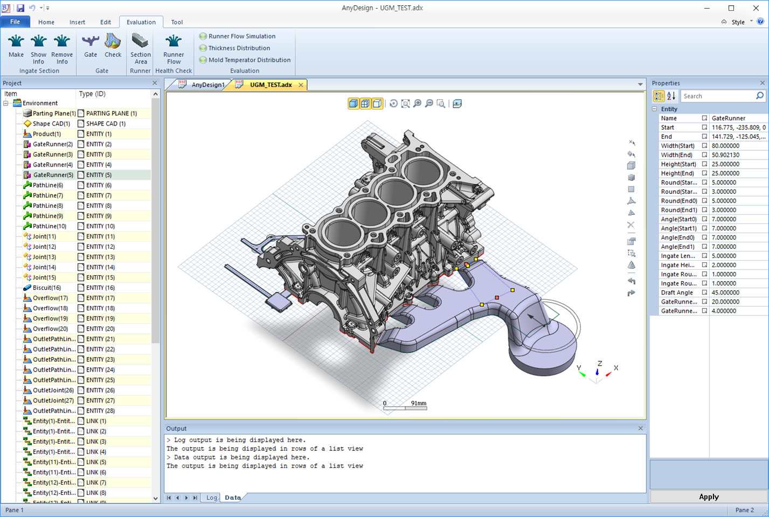Click the cone shape viewport icon

point(631,265)
